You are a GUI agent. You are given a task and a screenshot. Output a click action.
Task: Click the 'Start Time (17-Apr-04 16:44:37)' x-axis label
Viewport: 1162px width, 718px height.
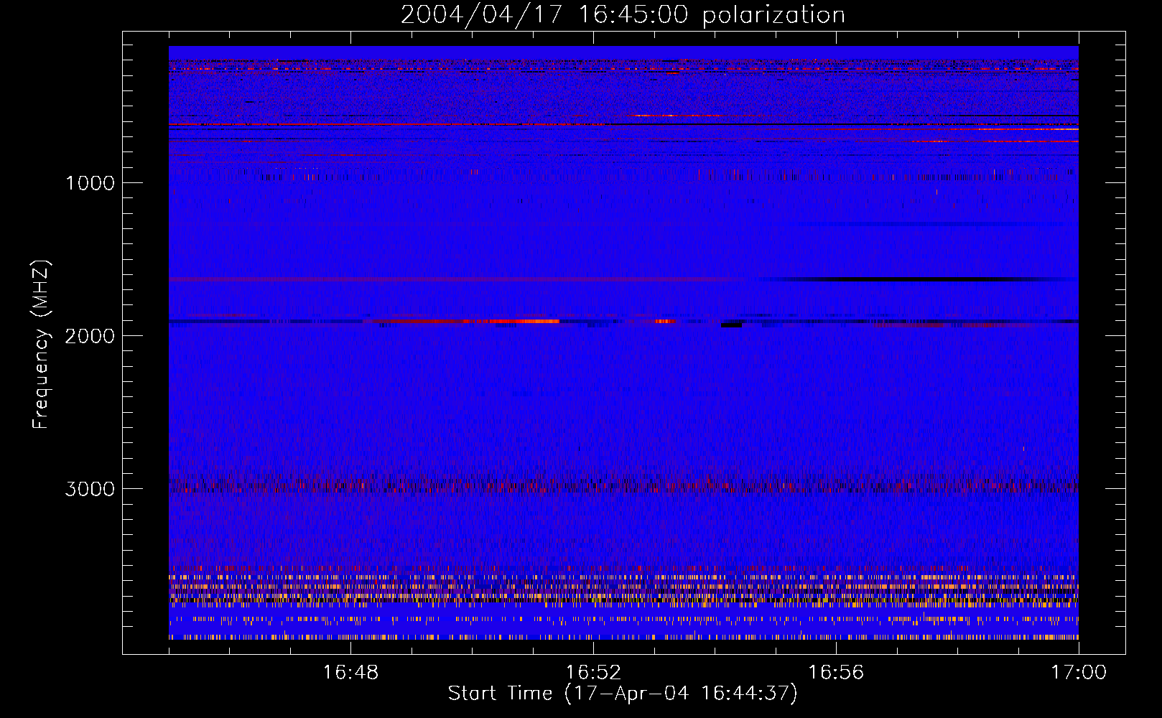coord(623,694)
